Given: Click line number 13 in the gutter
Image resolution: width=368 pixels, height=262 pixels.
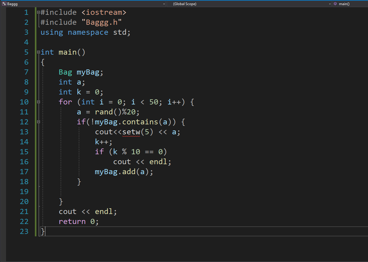Looking at the screenshot, I should (24, 132).
